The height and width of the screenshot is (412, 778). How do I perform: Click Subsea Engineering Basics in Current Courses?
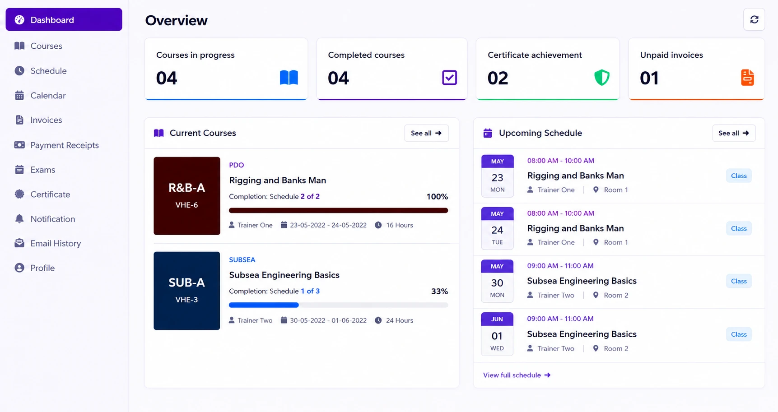284,275
